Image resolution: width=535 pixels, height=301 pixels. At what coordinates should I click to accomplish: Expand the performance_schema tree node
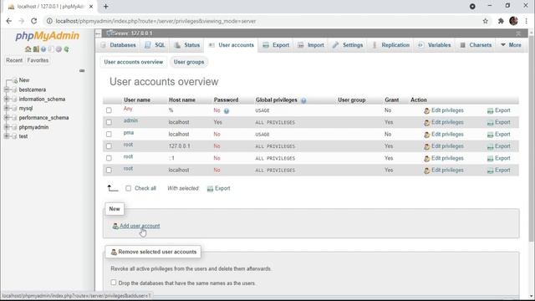pos(6,117)
